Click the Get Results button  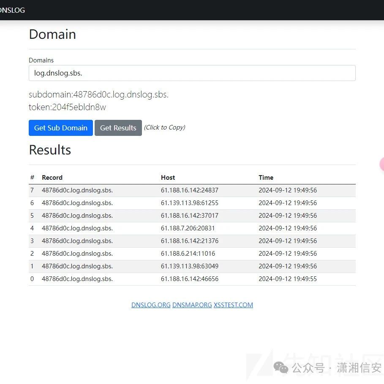point(118,128)
